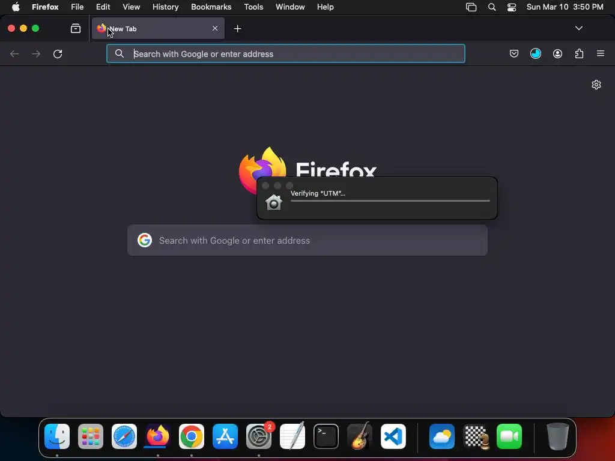Viewport: 615px width, 461px height.
Task: Launch Google Chrome from the Dock
Action: click(x=192, y=436)
